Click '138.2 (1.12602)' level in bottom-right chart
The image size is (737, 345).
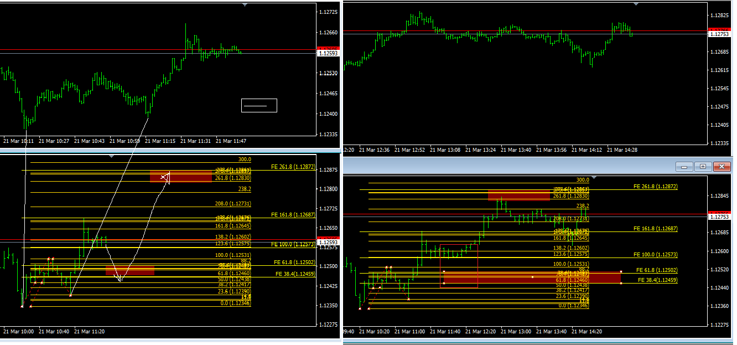click(572, 248)
